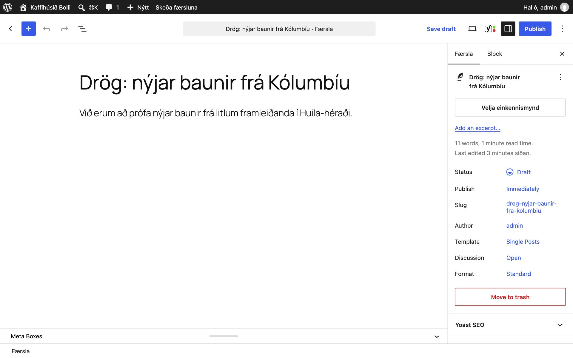The image size is (573, 358).
Task: Toggle the settings sidebar panel
Action: (508, 29)
